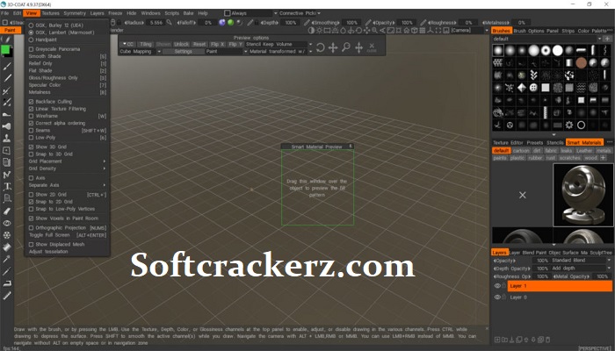Expand the Separate Axis submenu
615x351 pixels.
pyautogui.click(x=67, y=185)
